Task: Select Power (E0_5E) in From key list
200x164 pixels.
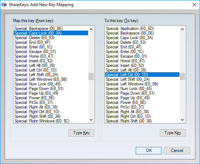Action: coord(51,98)
